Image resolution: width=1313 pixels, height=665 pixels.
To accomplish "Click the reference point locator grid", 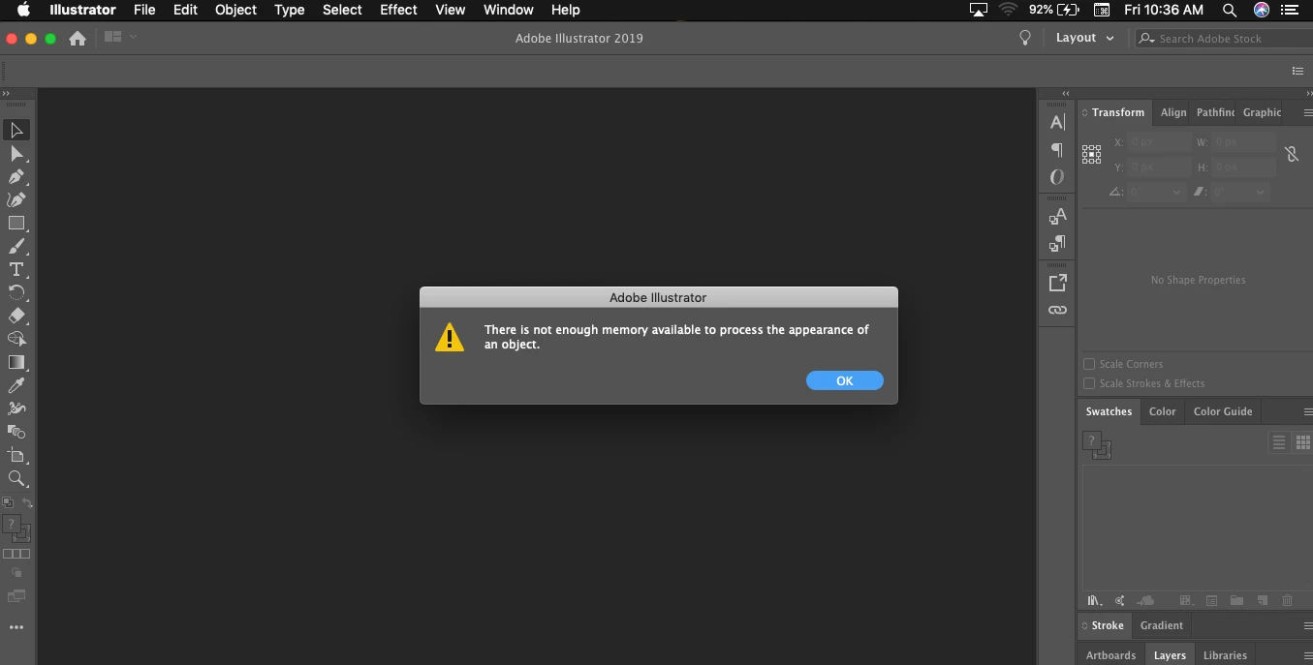I will pyautogui.click(x=1092, y=154).
